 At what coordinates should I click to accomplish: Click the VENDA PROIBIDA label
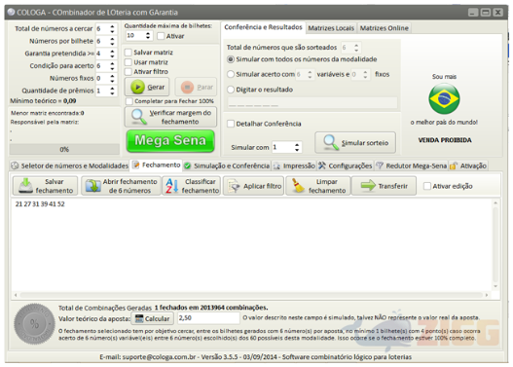coord(445,140)
